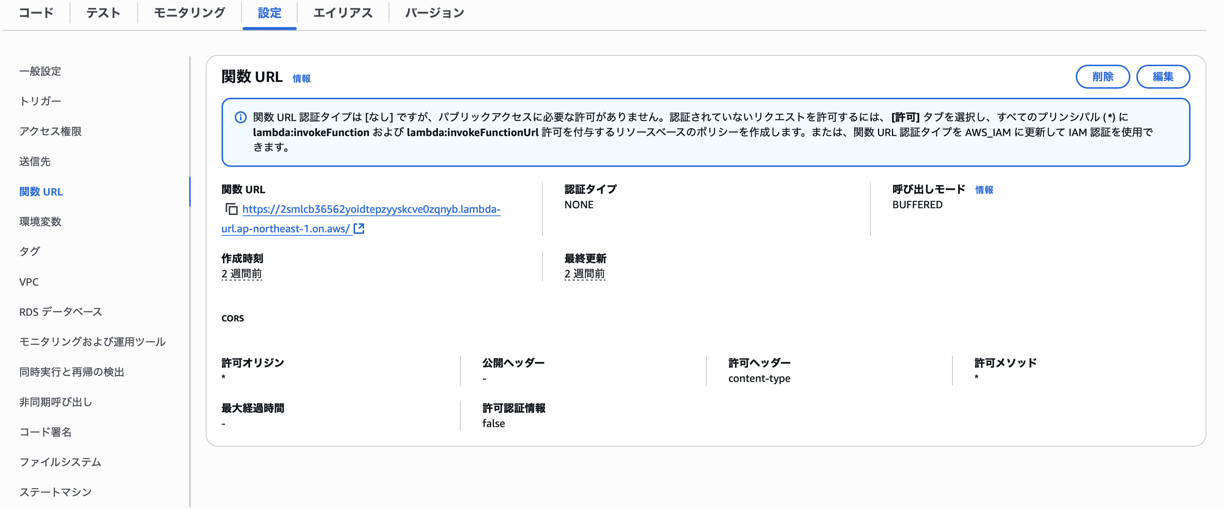The height and width of the screenshot is (509, 1224).
Task: Select モニタリングおよび運用ツール in the sidebar
Action: 92,341
